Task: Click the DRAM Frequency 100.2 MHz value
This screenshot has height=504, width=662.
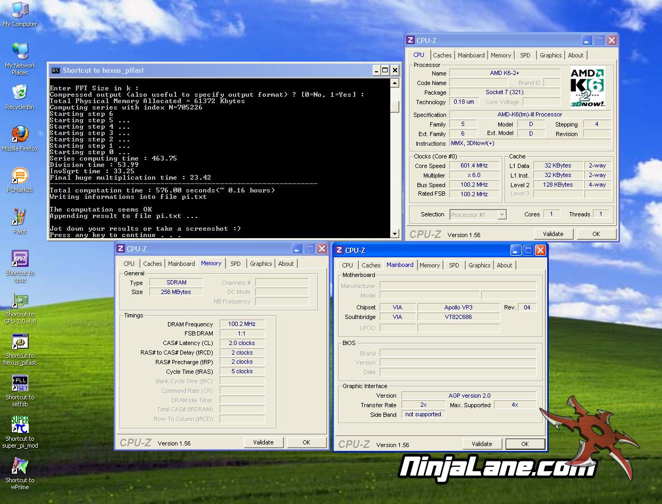Action: (242, 324)
